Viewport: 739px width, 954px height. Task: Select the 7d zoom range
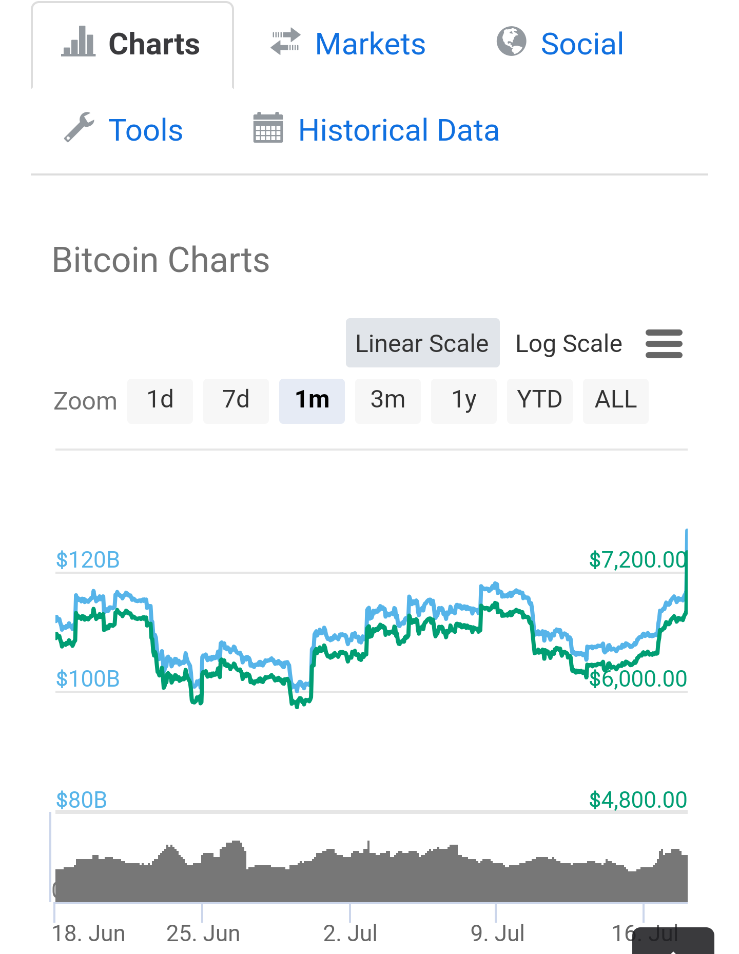point(236,401)
